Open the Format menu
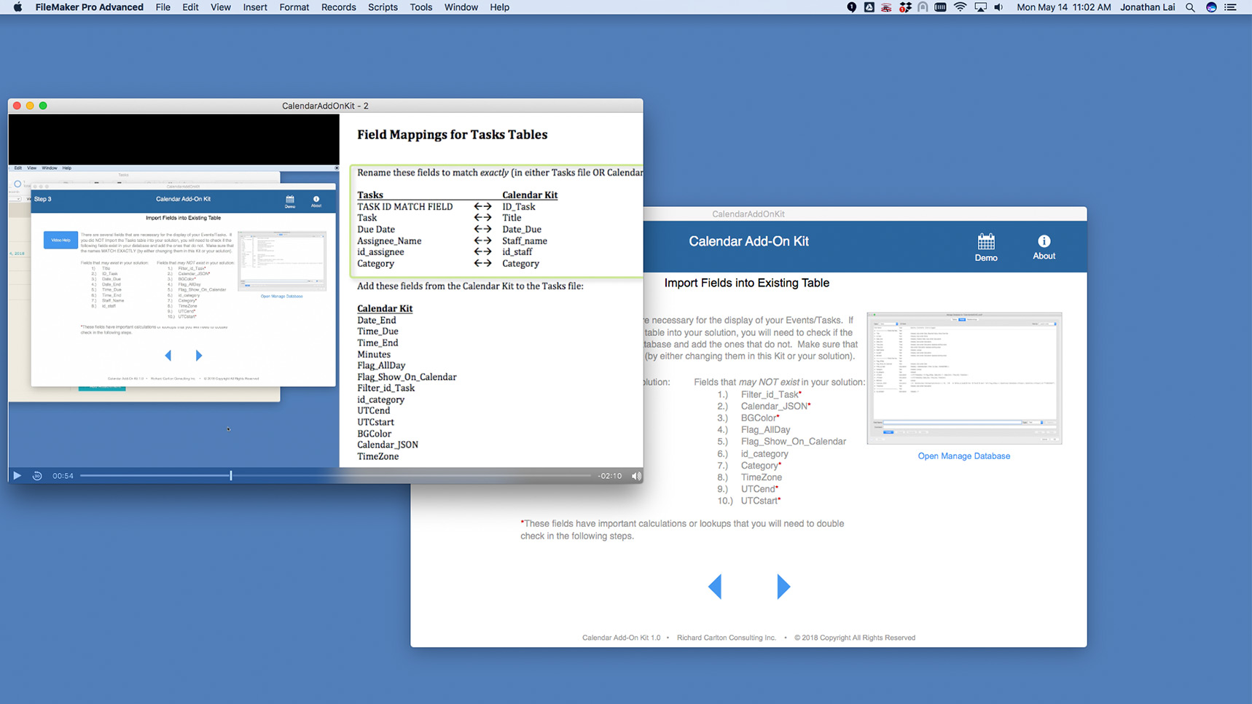 [294, 7]
